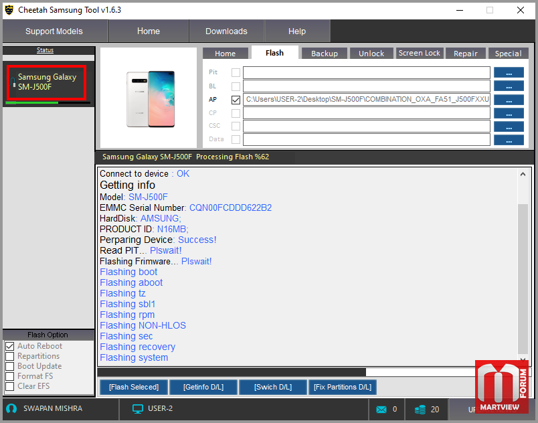This screenshot has width=538, height=423.
Task: Browse for the CSC file
Action: pos(509,126)
